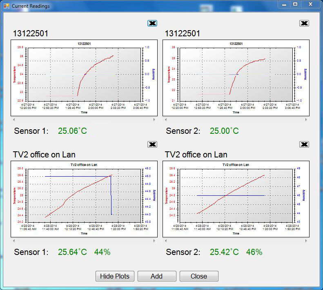Viewport: 323px width, 290px height.
Task: Maximize the Current Readings window
Action: coord(295,4)
